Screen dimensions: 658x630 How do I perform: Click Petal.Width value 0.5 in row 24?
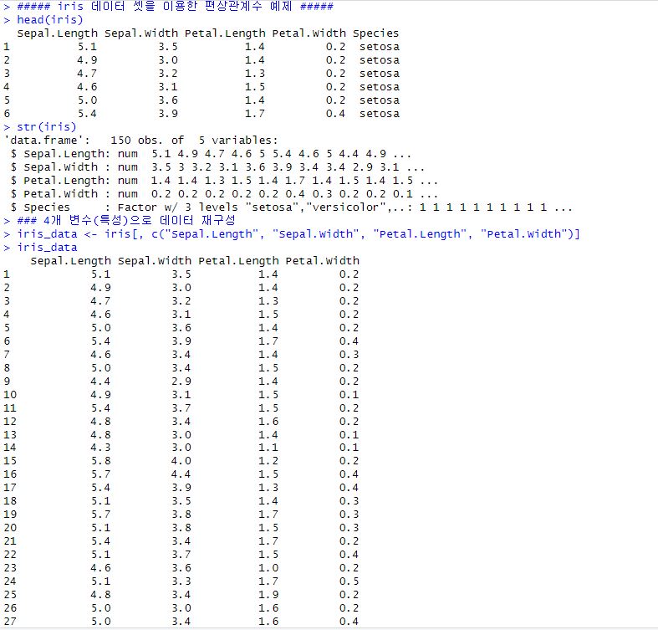[x=349, y=581]
